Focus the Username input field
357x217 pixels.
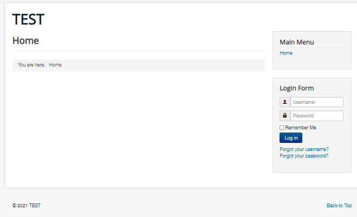pos(316,102)
